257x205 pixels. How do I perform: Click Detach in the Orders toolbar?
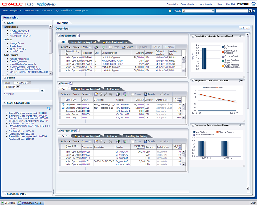coord(149,94)
